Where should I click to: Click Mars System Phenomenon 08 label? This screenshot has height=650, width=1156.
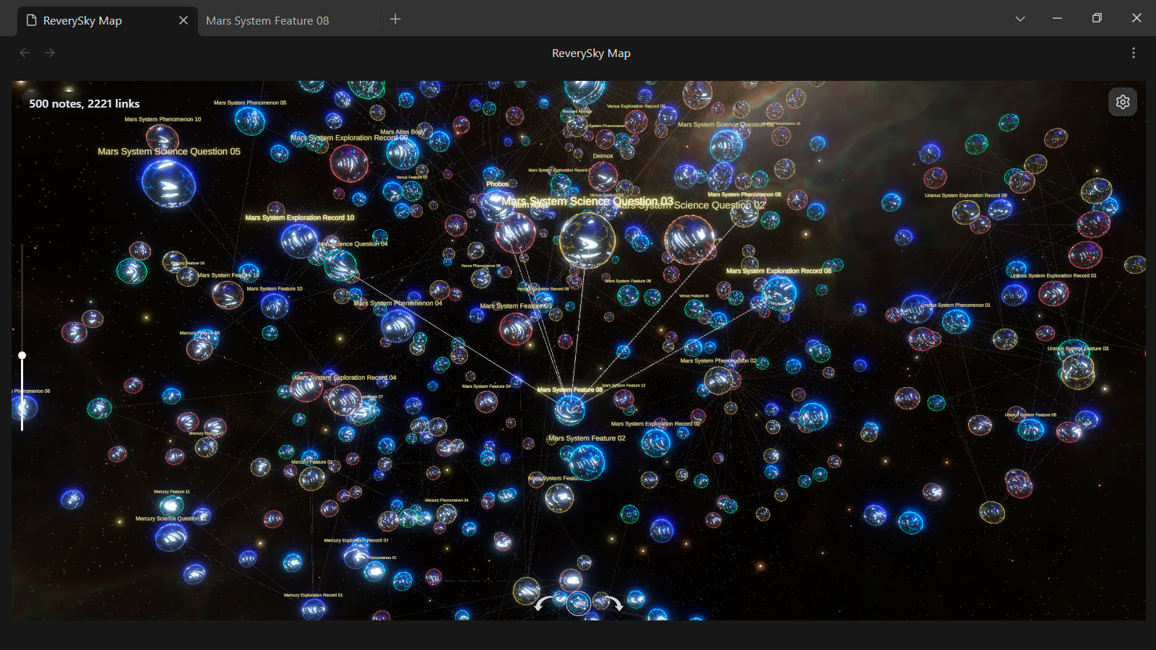click(x=744, y=195)
